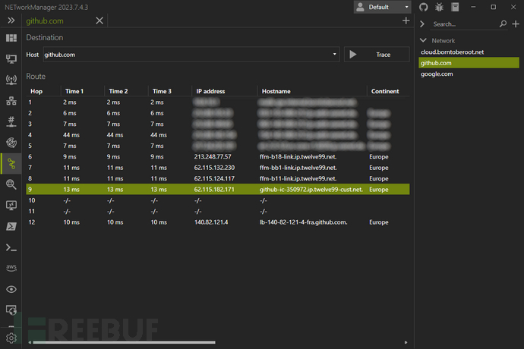The width and height of the screenshot is (524, 349).
Task: Open the Port Scanner hash icon
Action: [x=11, y=121]
